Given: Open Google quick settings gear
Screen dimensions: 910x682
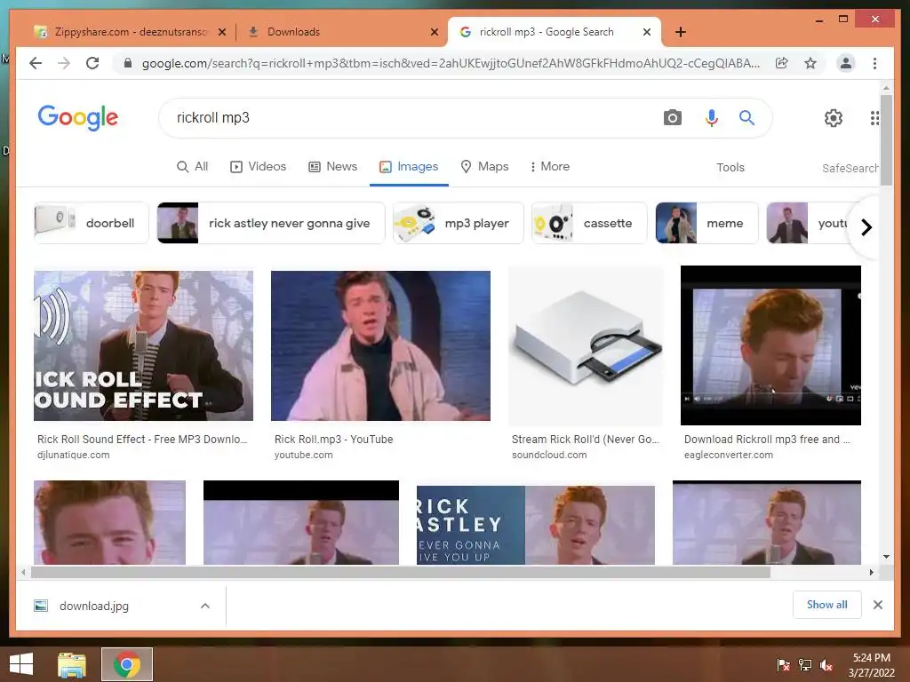Looking at the screenshot, I should [x=834, y=118].
